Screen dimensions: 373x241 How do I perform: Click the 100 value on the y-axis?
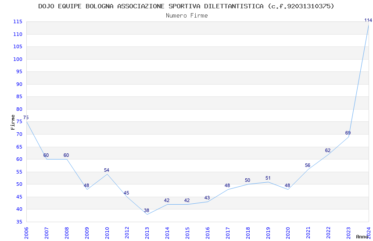[x=18, y=59]
